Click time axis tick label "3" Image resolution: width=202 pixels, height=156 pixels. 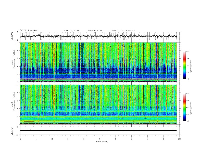click(x=68, y=139)
